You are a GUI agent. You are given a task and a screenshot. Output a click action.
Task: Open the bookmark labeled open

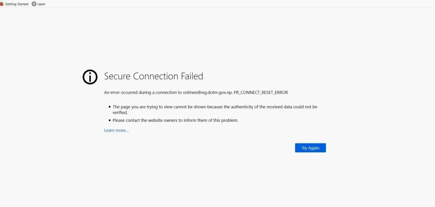click(41, 4)
